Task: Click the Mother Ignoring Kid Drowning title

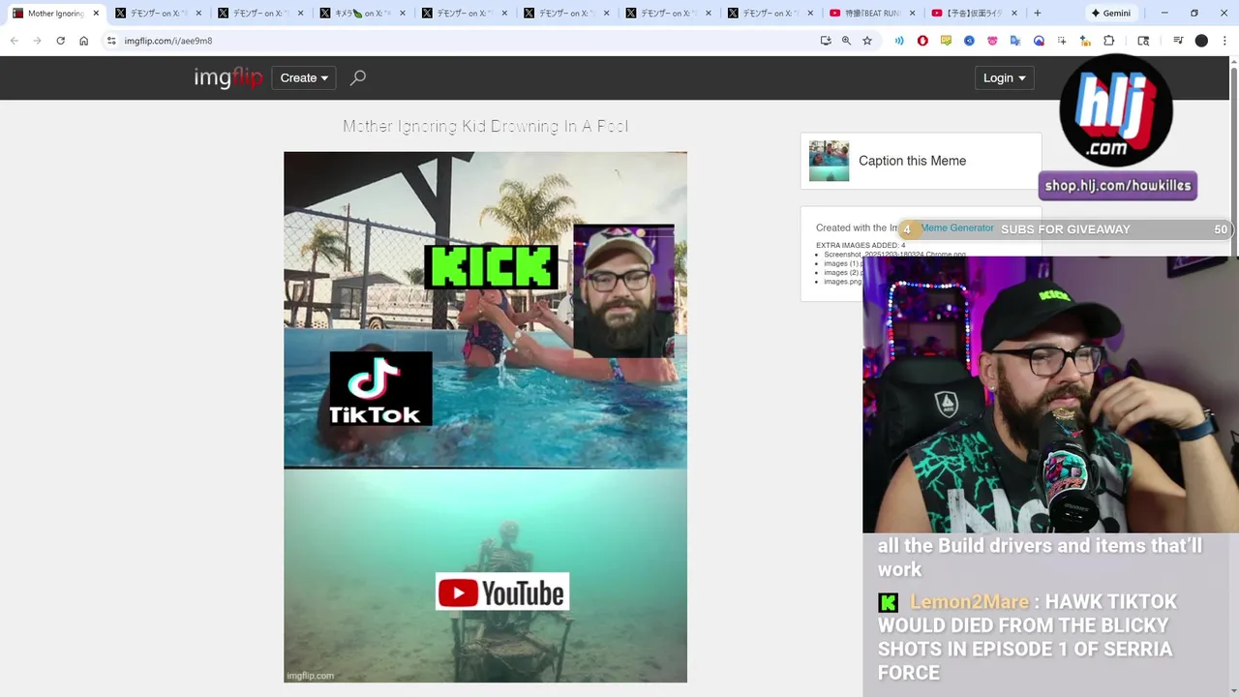Action: 485,126
